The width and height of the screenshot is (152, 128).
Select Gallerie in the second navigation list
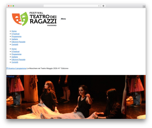pyautogui.click(x=15, y=57)
